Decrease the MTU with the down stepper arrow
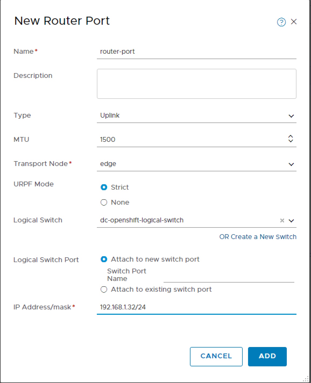This screenshot has height=383, width=311. coord(291,141)
